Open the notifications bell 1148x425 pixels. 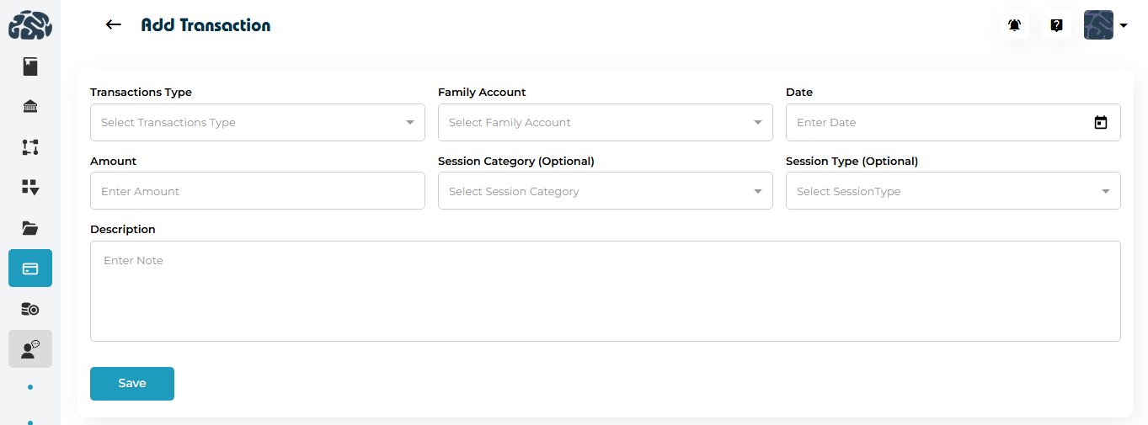pos(1014,25)
